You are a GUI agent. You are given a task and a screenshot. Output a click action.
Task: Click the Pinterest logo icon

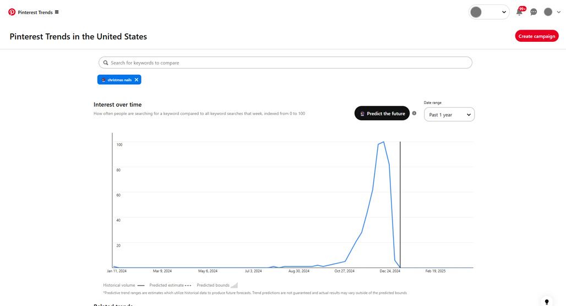pos(12,12)
